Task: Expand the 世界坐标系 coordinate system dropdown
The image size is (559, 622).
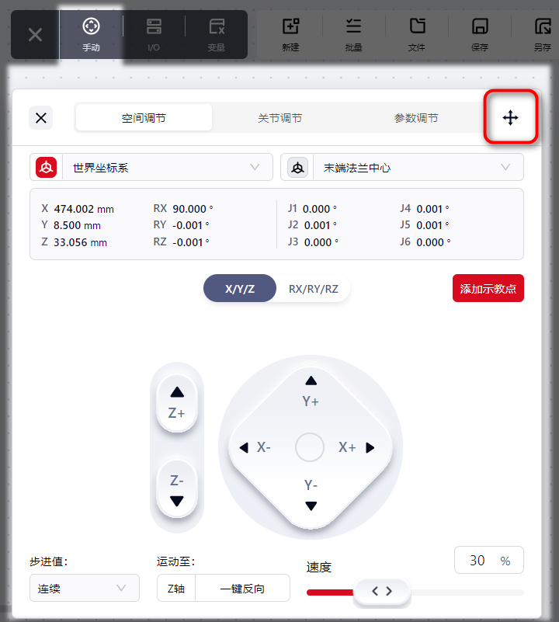Action: click(151, 168)
